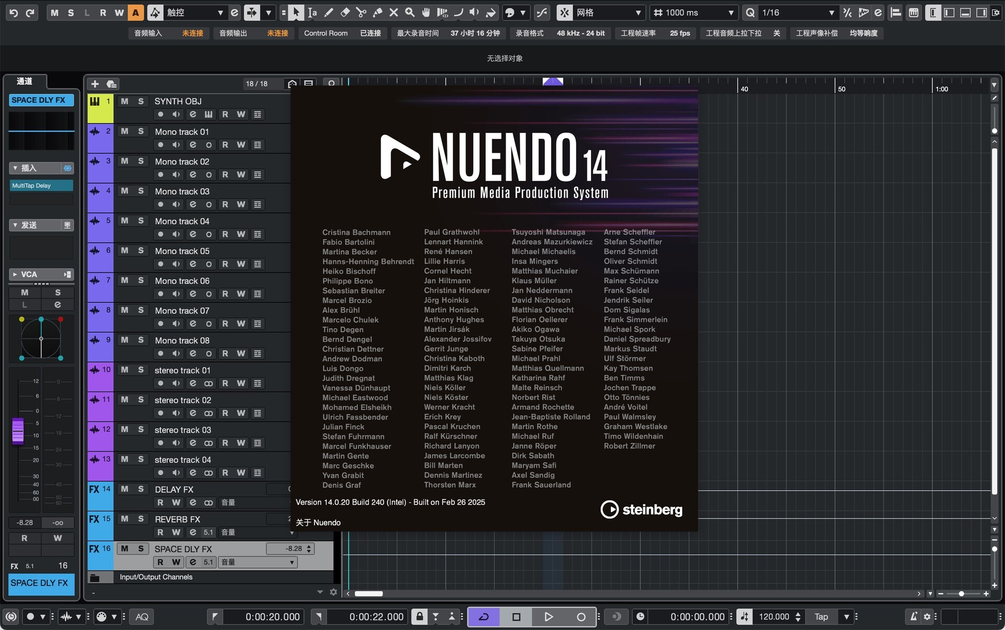The width and height of the screenshot is (1005, 630).
Task: Open the Control Room menu item
Action: click(326, 33)
